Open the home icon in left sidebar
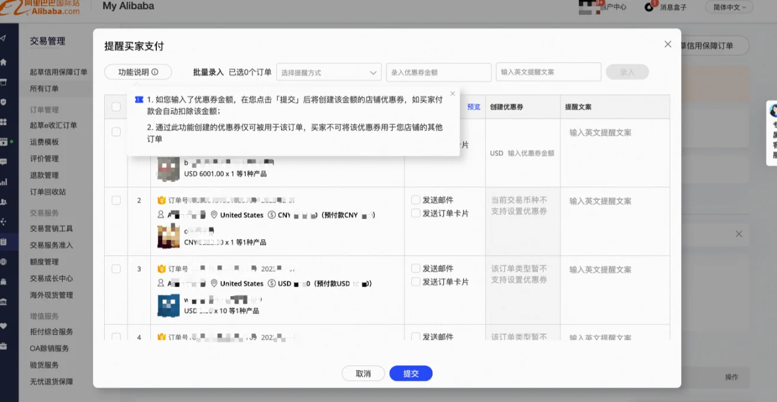Viewport: 777px width, 402px height. pyautogui.click(x=4, y=62)
